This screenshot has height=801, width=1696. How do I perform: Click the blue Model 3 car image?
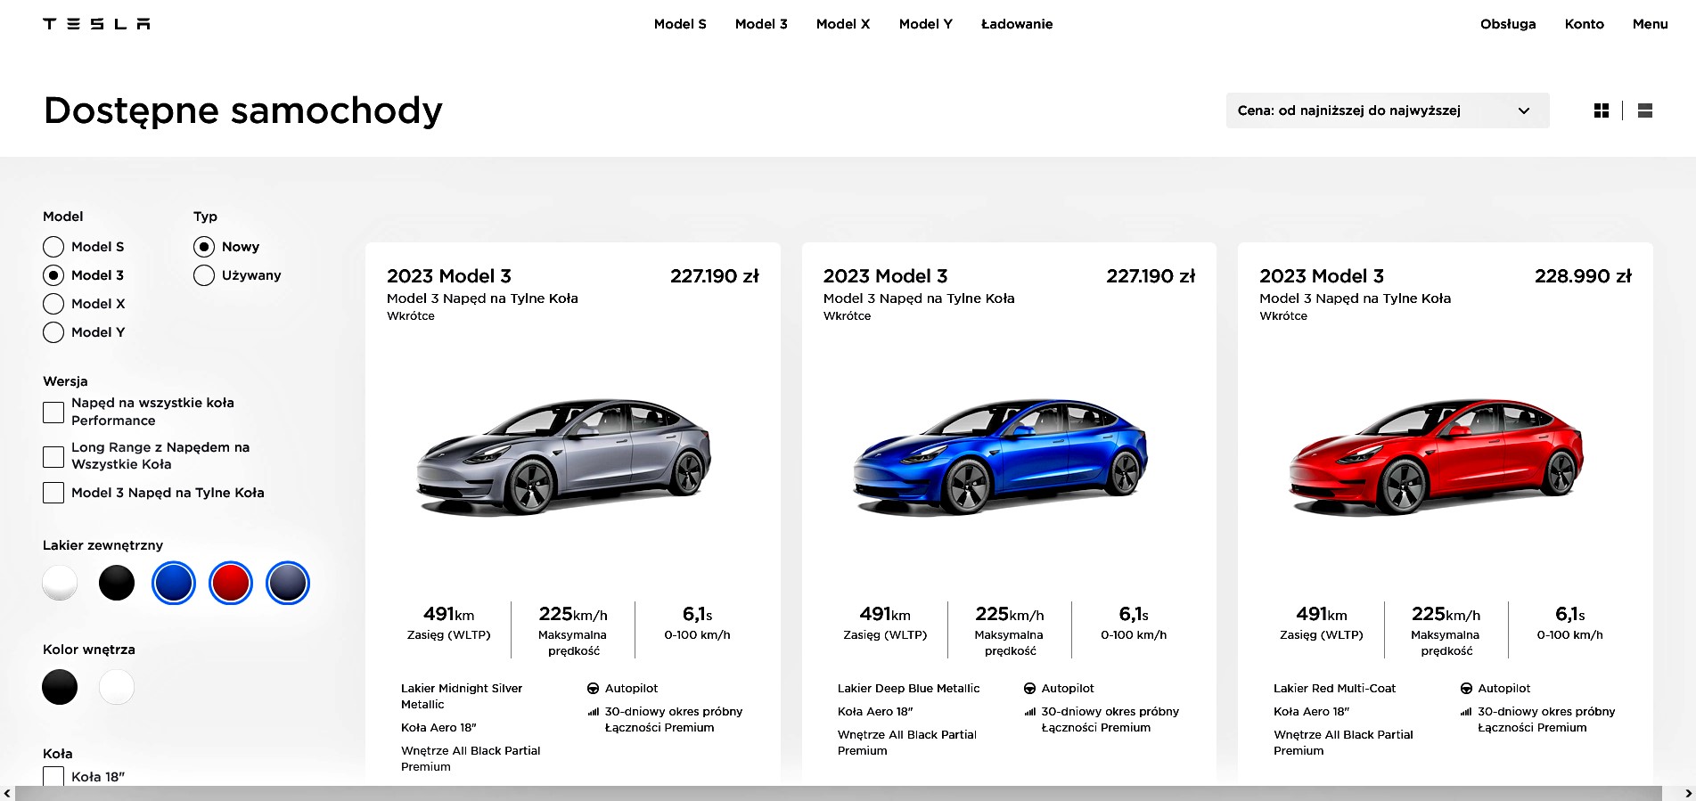[1001, 456]
